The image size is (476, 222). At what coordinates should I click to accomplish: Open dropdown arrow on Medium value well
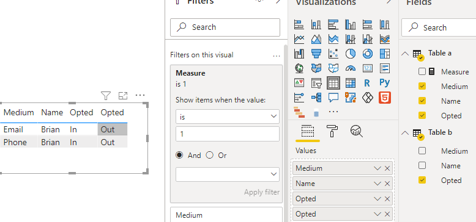(x=377, y=168)
